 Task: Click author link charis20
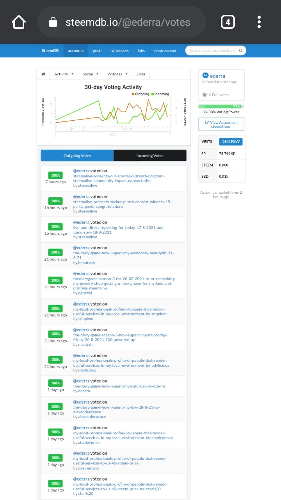pos(86,494)
